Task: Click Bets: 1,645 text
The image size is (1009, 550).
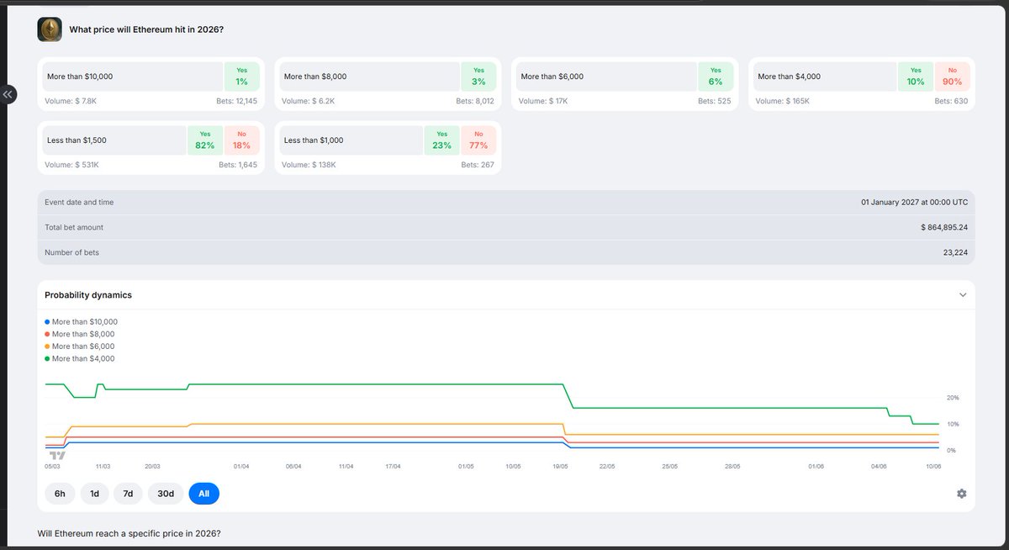Action: pyautogui.click(x=238, y=165)
